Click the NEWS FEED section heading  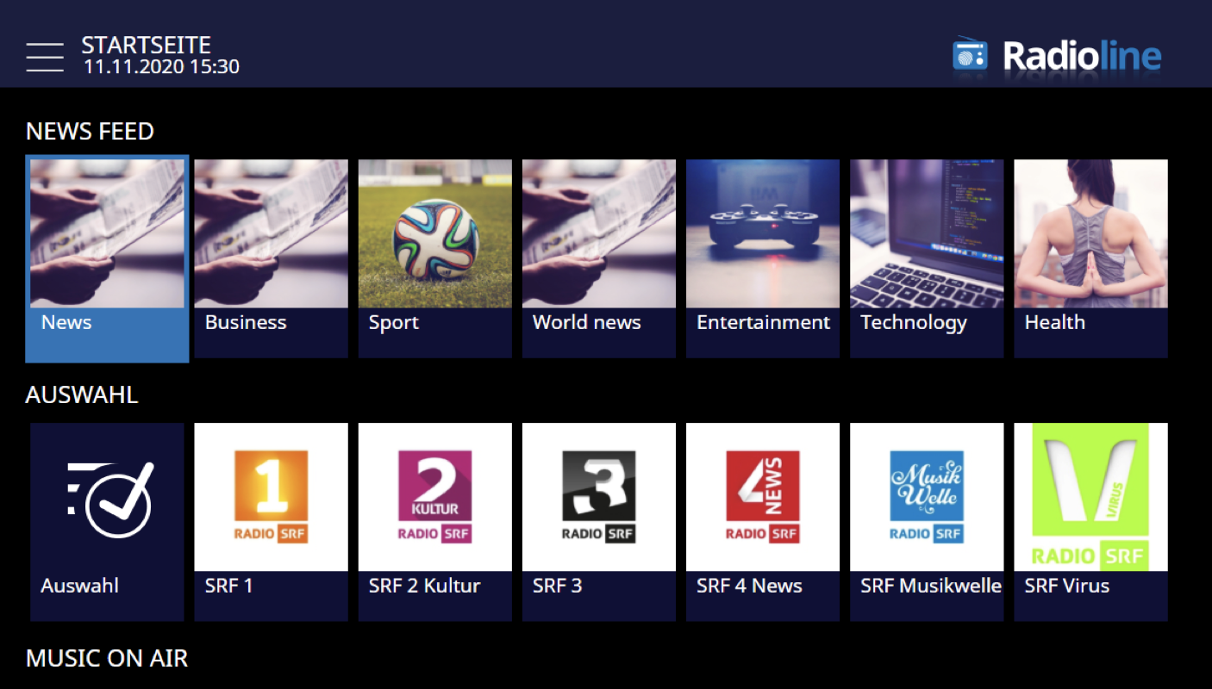click(x=90, y=132)
